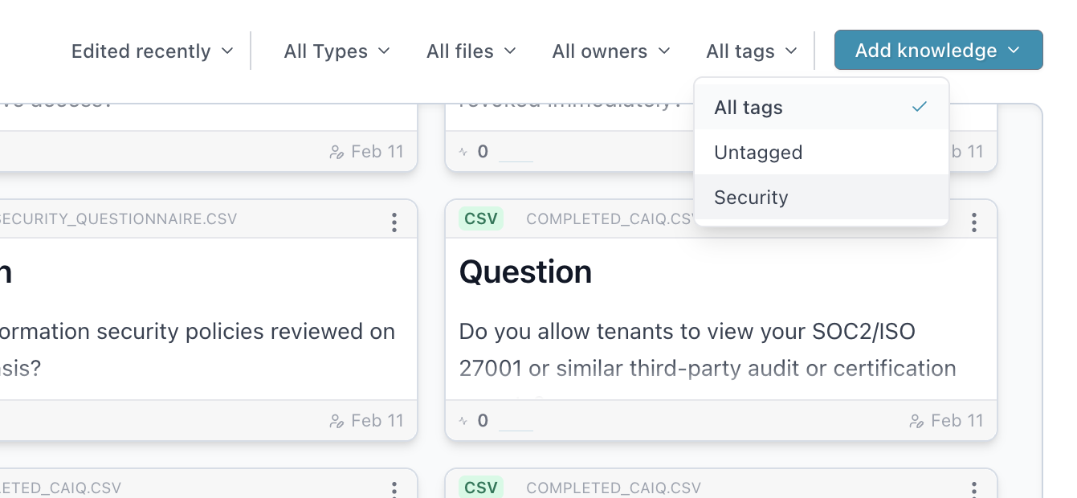Open the All files filter
This screenshot has width=1077, height=498.
coord(471,51)
